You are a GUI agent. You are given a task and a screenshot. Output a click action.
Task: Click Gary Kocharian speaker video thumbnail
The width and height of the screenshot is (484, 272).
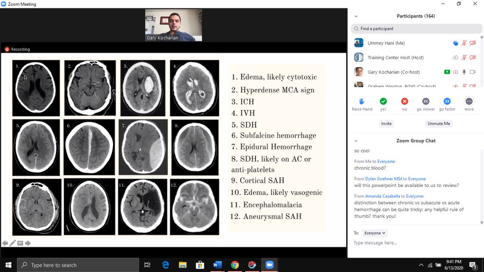(x=173, y=25)
